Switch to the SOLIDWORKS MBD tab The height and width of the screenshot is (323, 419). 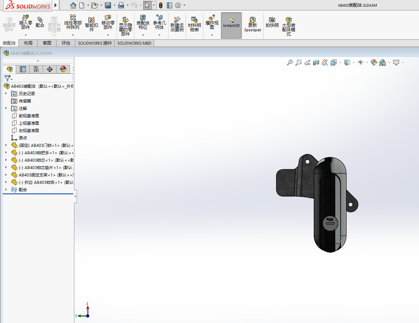pyautogui.click(x=134, y=43)
